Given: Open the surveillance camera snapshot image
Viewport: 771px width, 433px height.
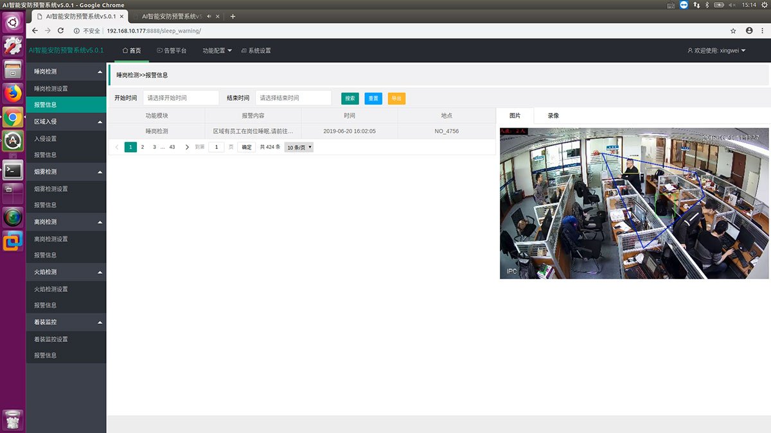Looking at the screenshot, I should (634, 203).
